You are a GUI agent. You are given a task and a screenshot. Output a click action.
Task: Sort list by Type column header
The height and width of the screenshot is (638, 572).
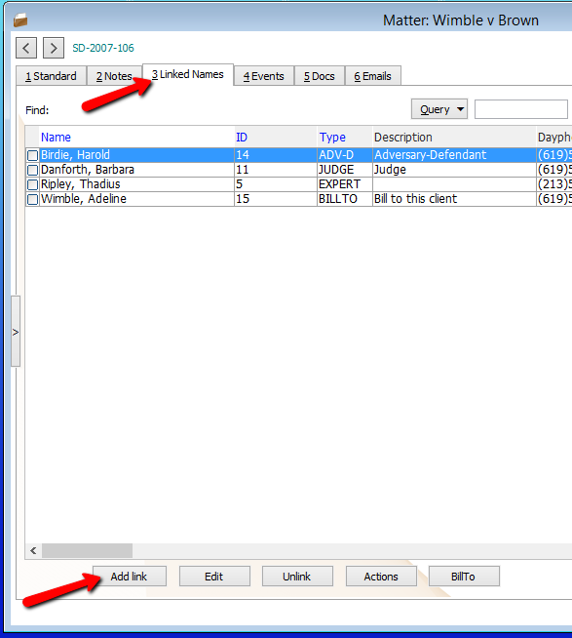pos(332,138)
